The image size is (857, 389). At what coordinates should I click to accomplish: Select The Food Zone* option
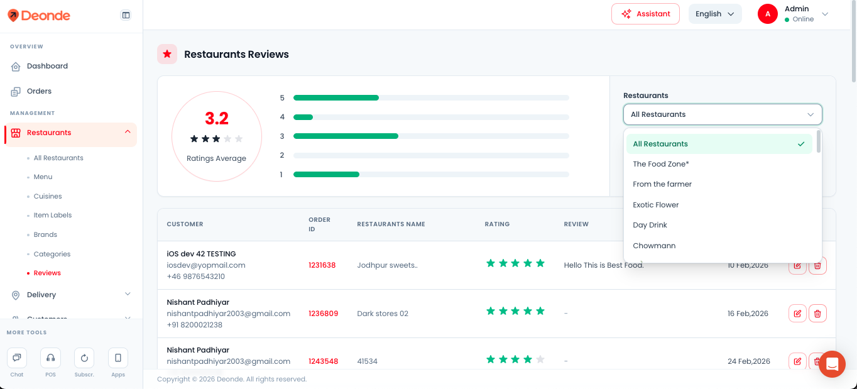pos(719,164)
